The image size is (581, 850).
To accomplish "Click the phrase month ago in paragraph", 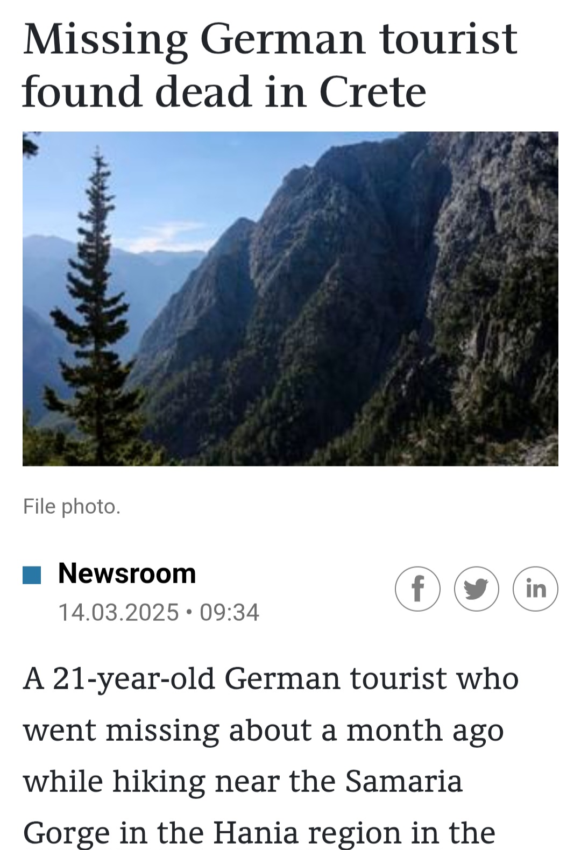I will click(x=425, y=731).
